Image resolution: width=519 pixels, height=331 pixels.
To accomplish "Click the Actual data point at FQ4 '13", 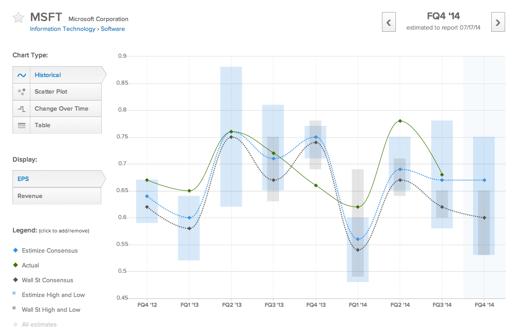I will pyautogui.click(x=316, y=185).
